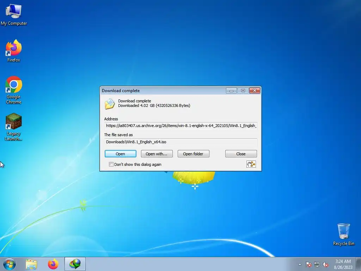Click the Open with... button
The height and width of the screenshot is (271, 361).
(157, 154)
